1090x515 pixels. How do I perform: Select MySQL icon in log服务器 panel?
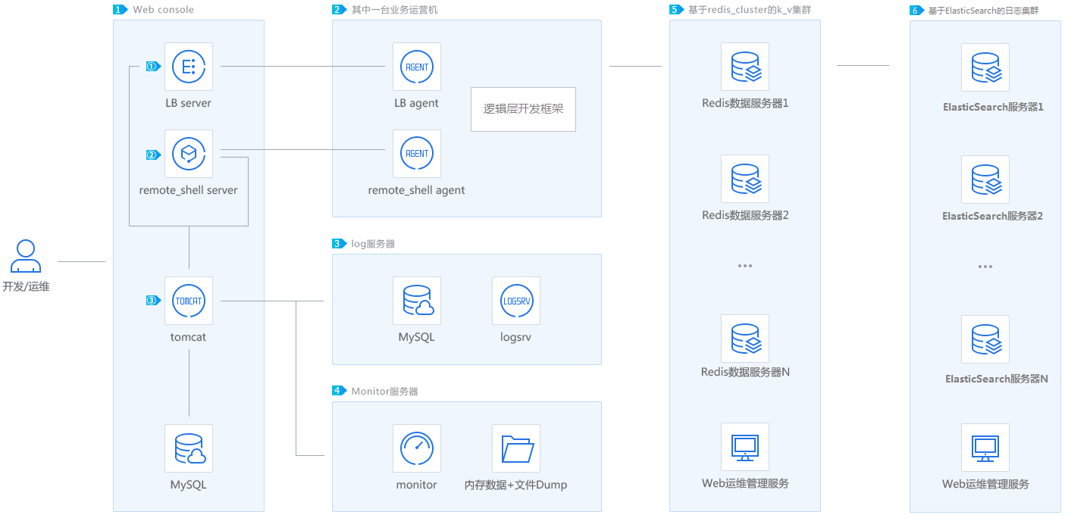coord(416,301)
